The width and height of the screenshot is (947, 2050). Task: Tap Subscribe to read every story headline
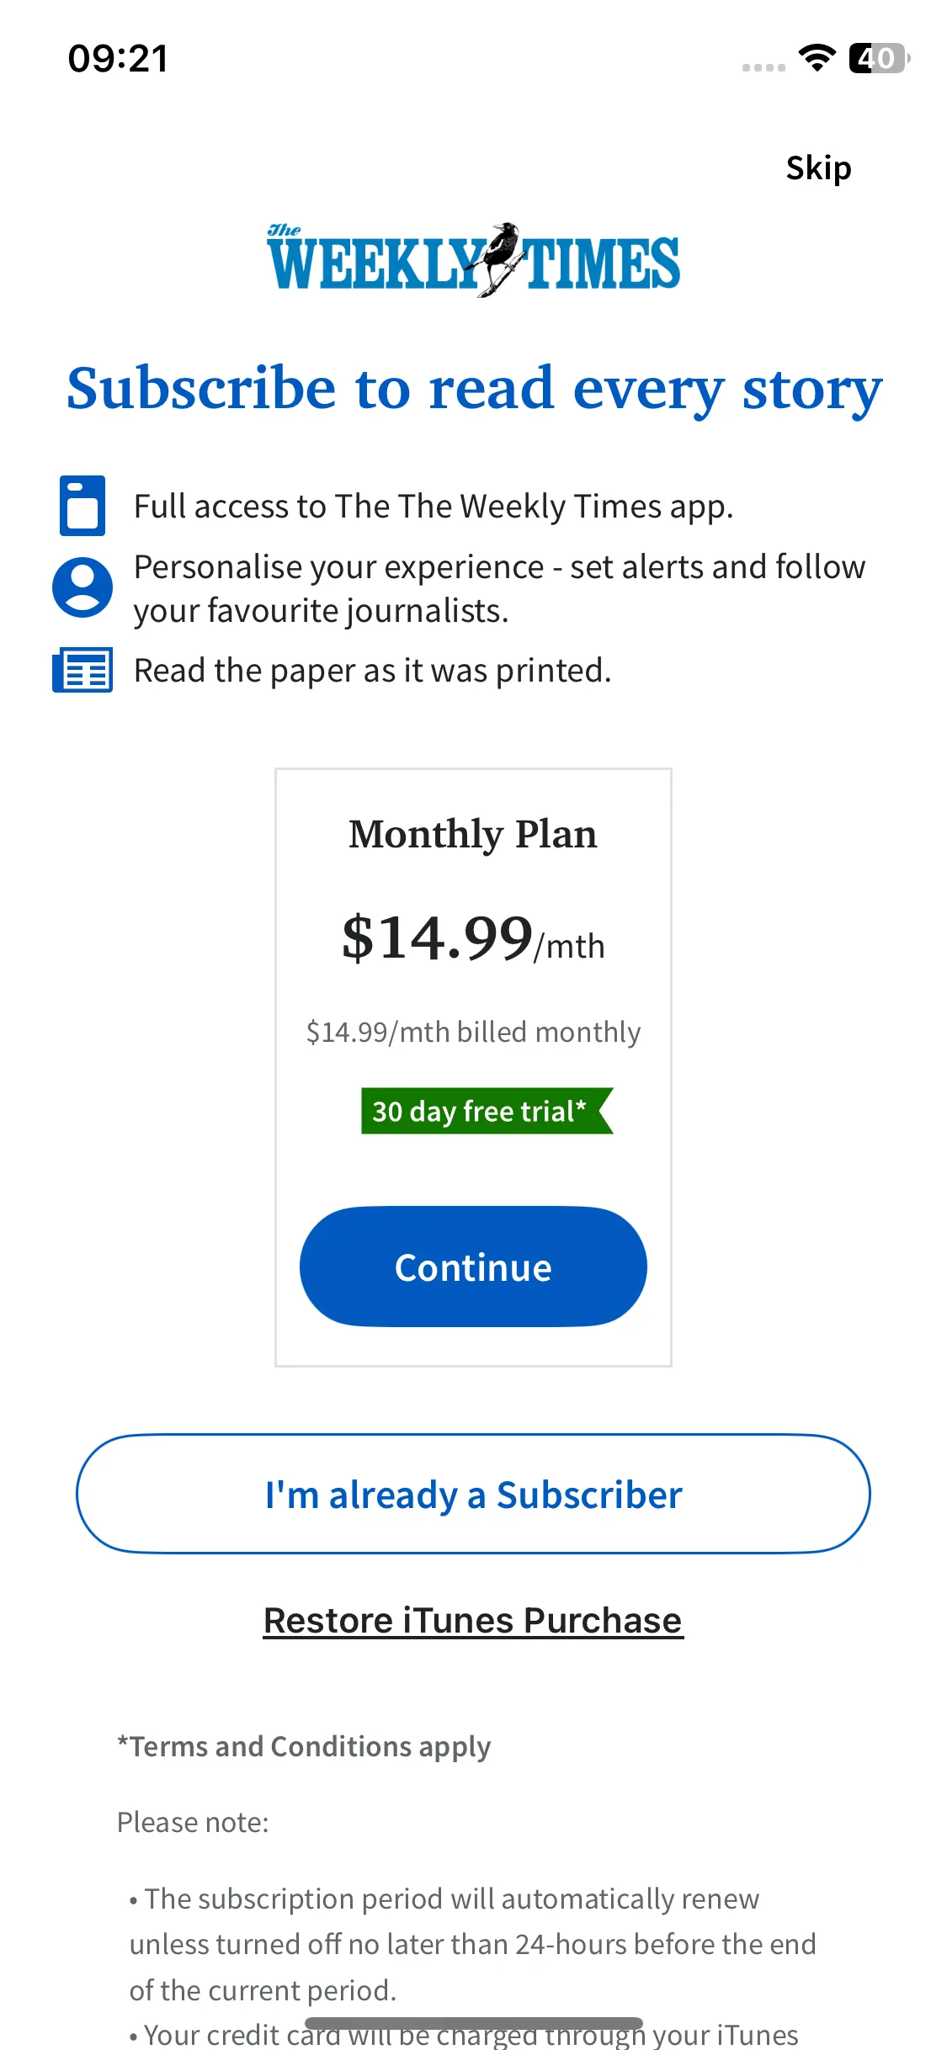point(474,389)
